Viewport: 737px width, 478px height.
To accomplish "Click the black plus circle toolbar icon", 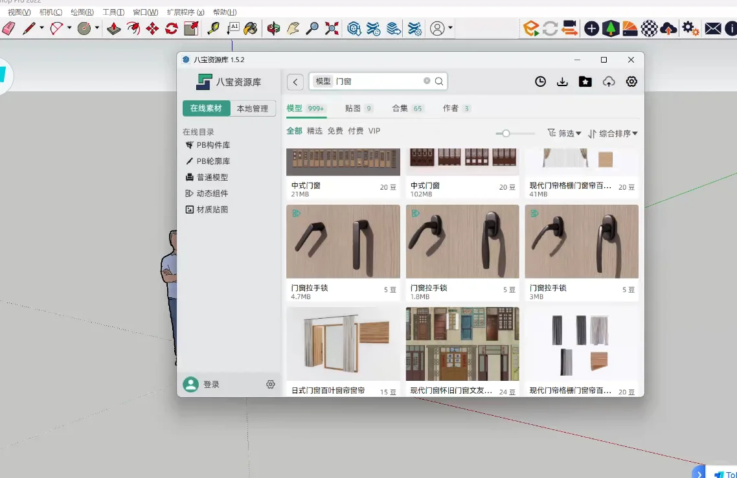I will tap(591, 28).
